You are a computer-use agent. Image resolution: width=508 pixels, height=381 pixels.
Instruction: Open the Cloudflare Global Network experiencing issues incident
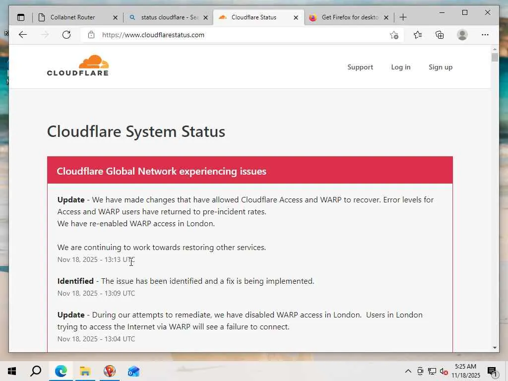(x=161, y=171)
